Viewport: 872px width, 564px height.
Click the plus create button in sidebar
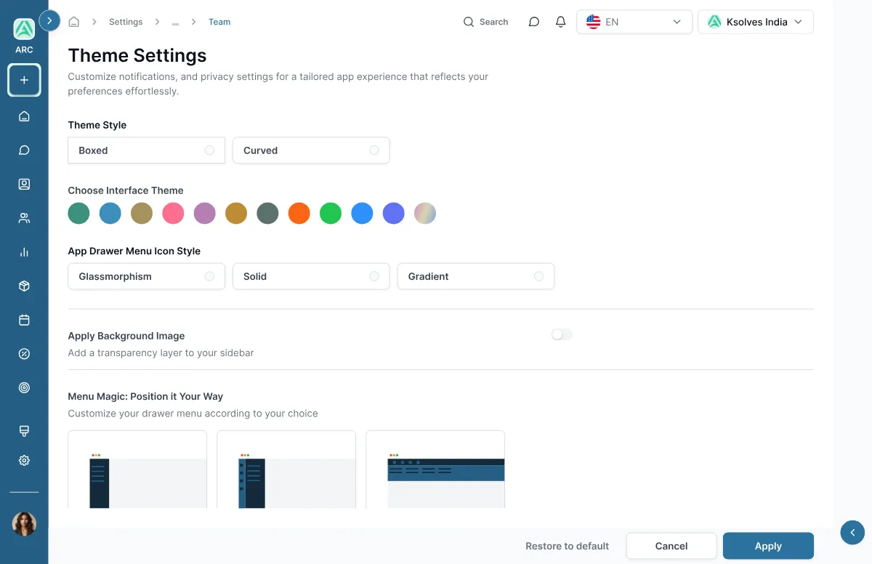tap(24, 80)
